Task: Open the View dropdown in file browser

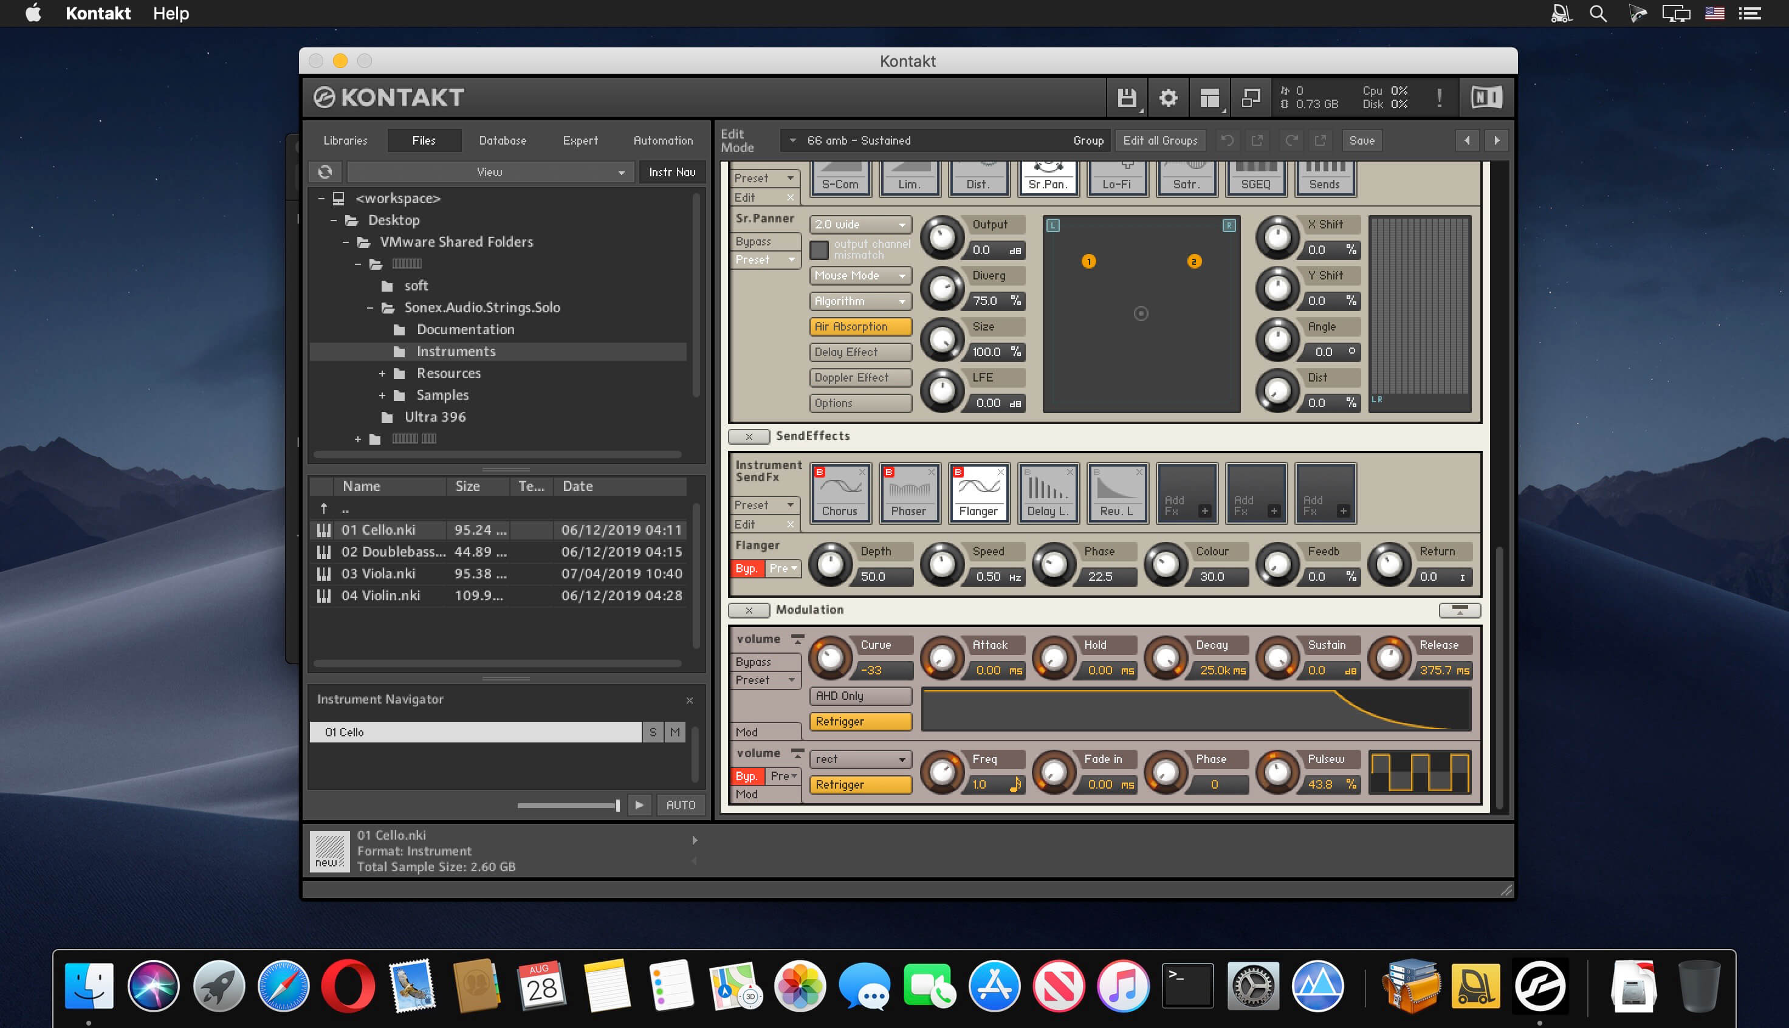Action: 489,171
